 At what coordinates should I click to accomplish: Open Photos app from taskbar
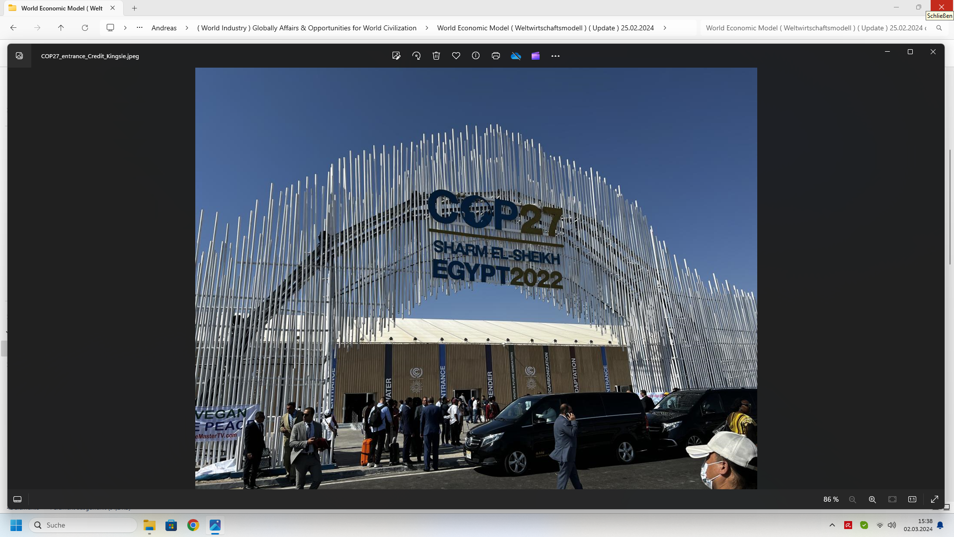click(215, 525)
